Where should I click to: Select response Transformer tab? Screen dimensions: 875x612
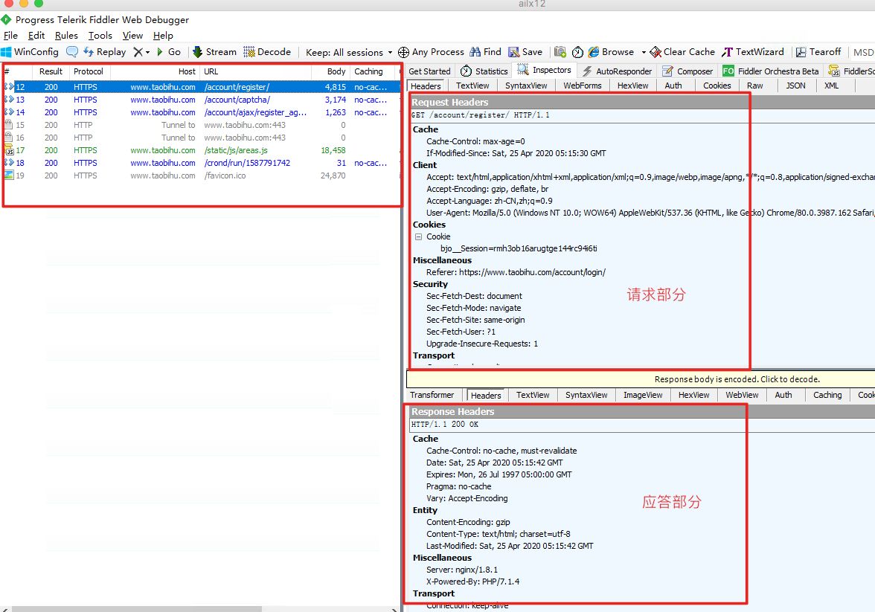(432, 395)
